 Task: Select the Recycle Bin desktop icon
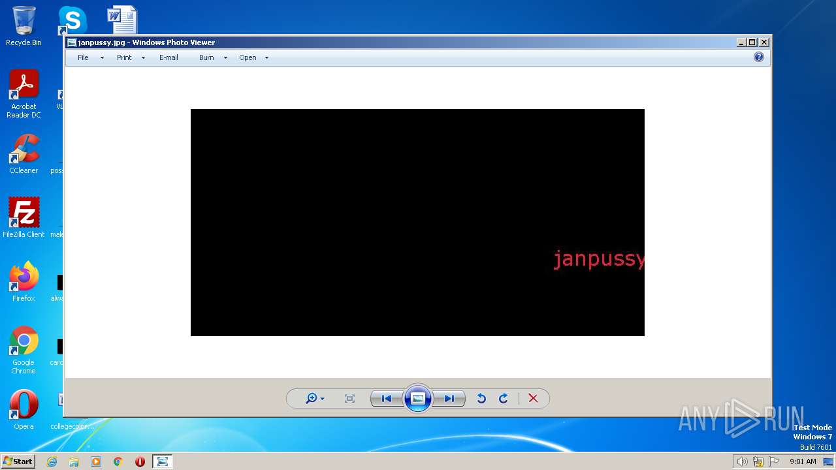[24, 26]
